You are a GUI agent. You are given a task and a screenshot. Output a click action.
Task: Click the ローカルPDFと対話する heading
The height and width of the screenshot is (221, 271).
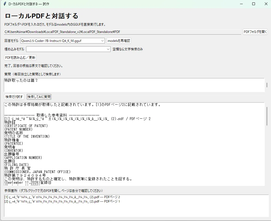(42, 16)
